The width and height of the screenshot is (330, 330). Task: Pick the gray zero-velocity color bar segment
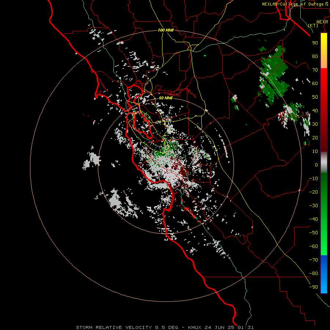click(324, 163)
